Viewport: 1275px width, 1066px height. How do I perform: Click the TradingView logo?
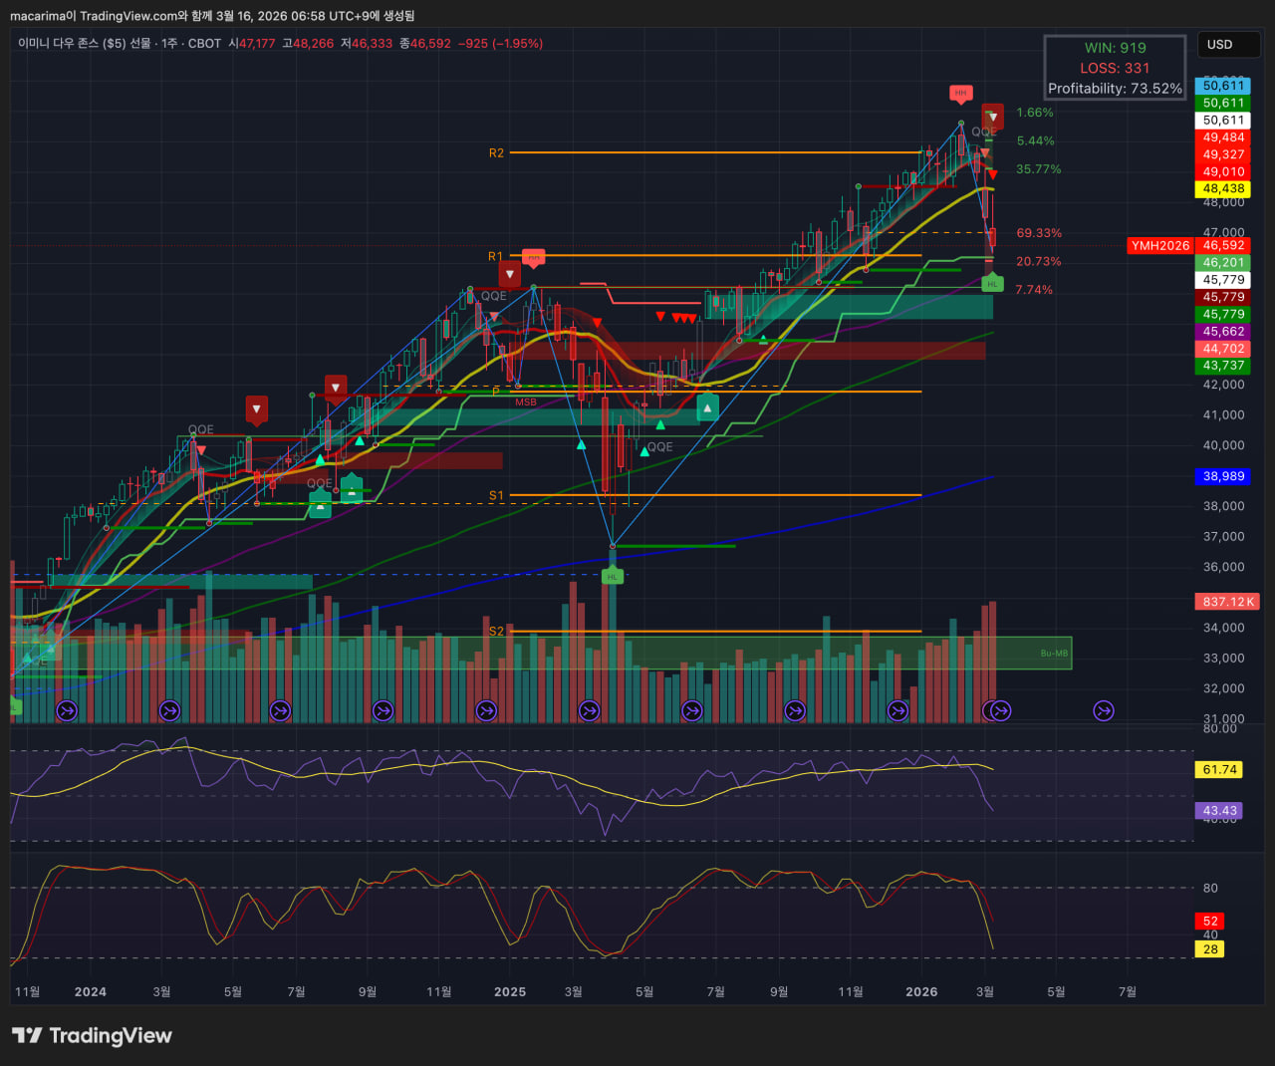(92, 1035)
